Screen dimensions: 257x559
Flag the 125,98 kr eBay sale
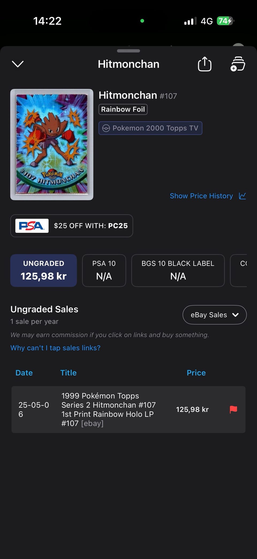(x=233, y=409)
